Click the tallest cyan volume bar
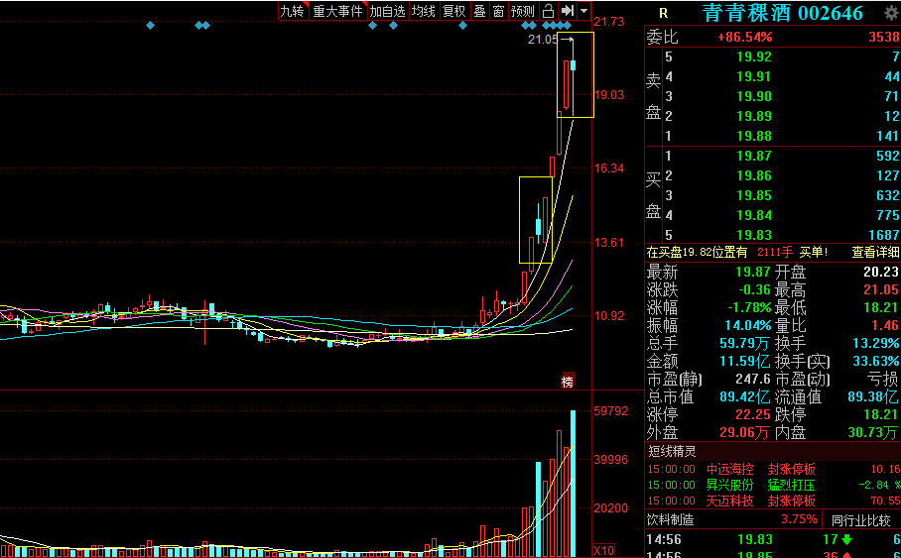Screen dimensions: 901x558 (573, 484)
